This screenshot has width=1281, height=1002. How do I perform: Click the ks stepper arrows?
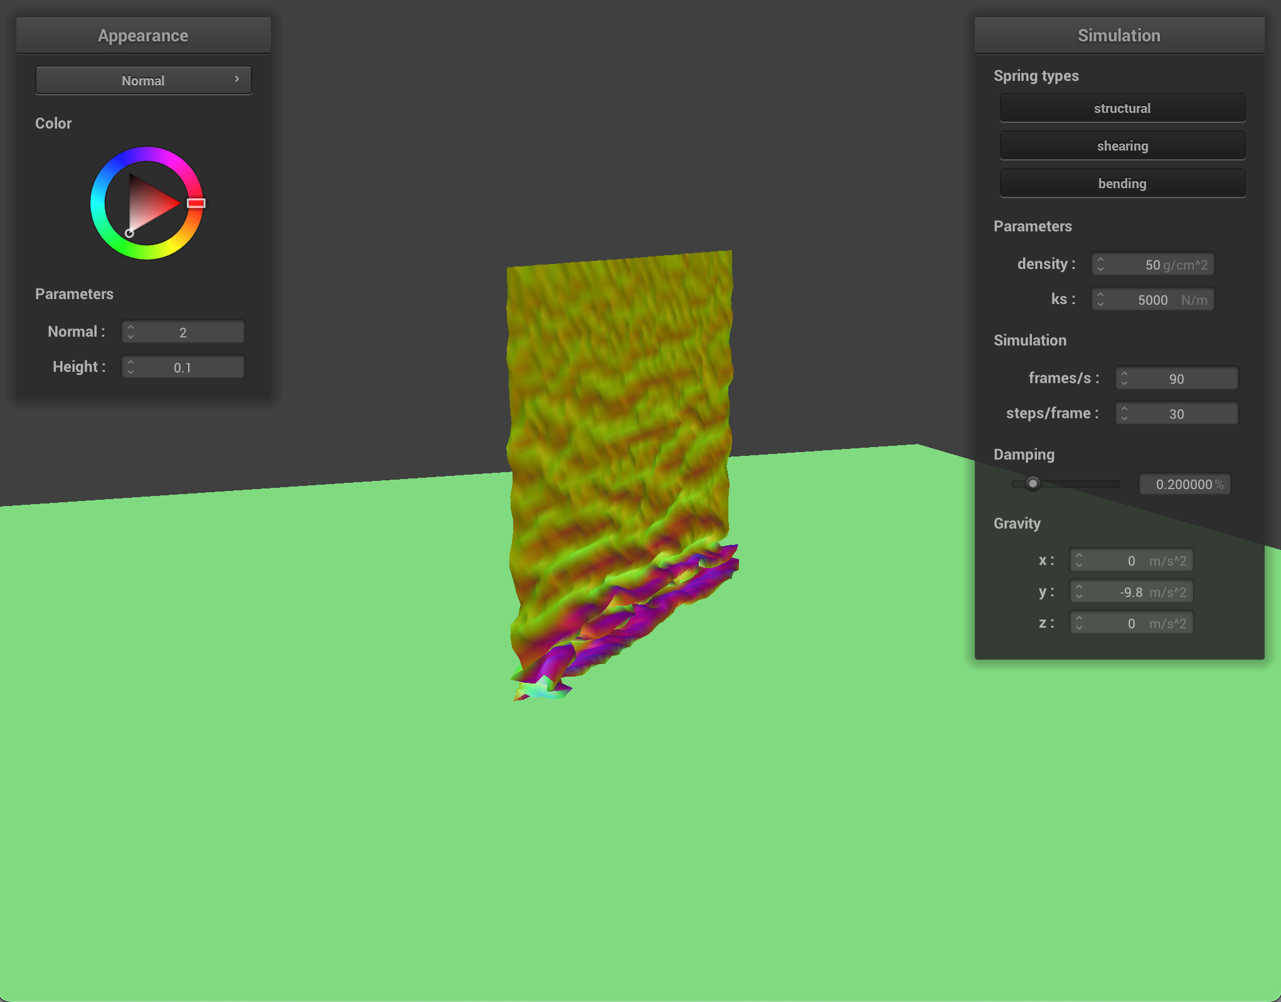pos(1100,299)
